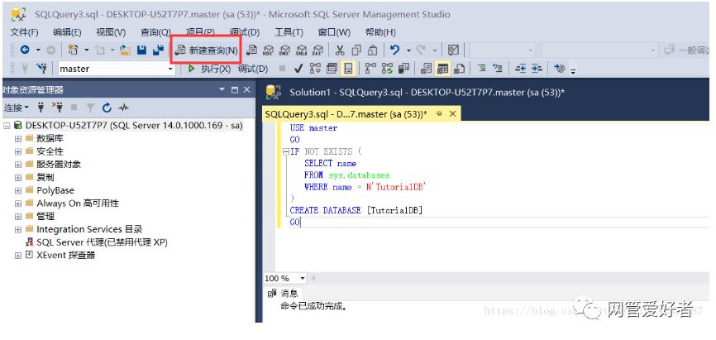This screenshot has height=340, width=716.
Task: Expand the 安全性 folder
Action: pos(18,151)
